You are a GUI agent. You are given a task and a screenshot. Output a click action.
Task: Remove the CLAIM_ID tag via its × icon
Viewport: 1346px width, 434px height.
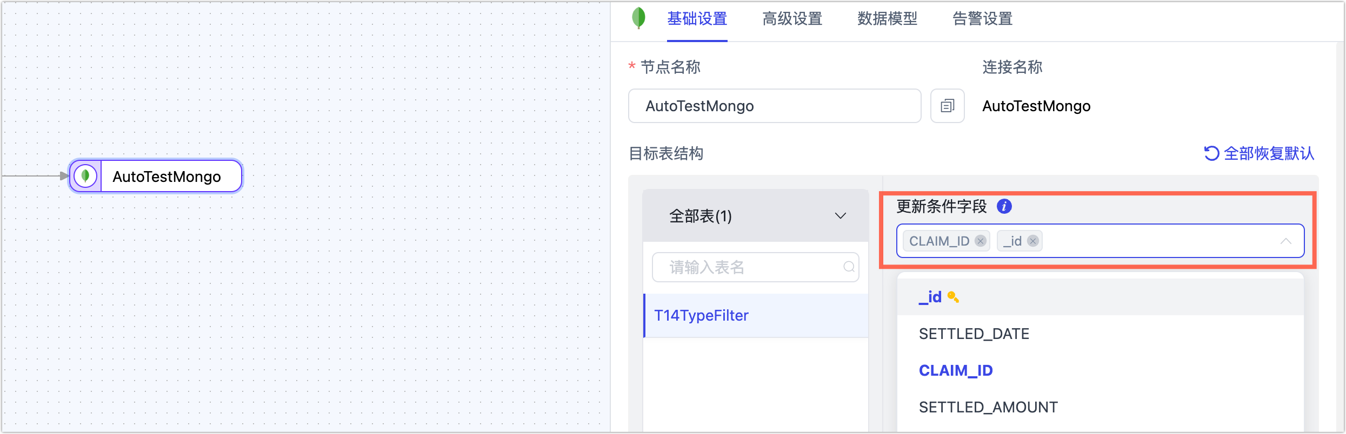[980, 241]
